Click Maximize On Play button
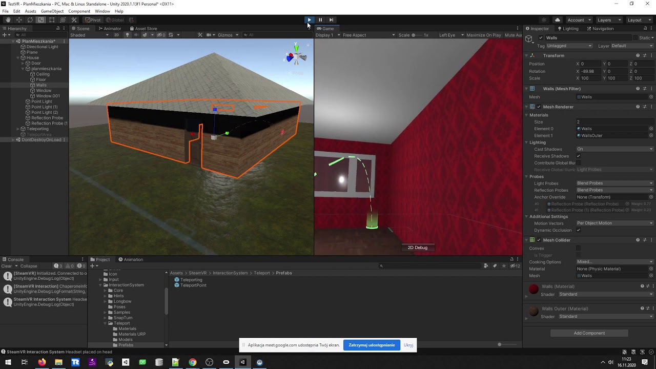Screen dimensions: 656x369 pyautogui.click(x=484, y=35)
